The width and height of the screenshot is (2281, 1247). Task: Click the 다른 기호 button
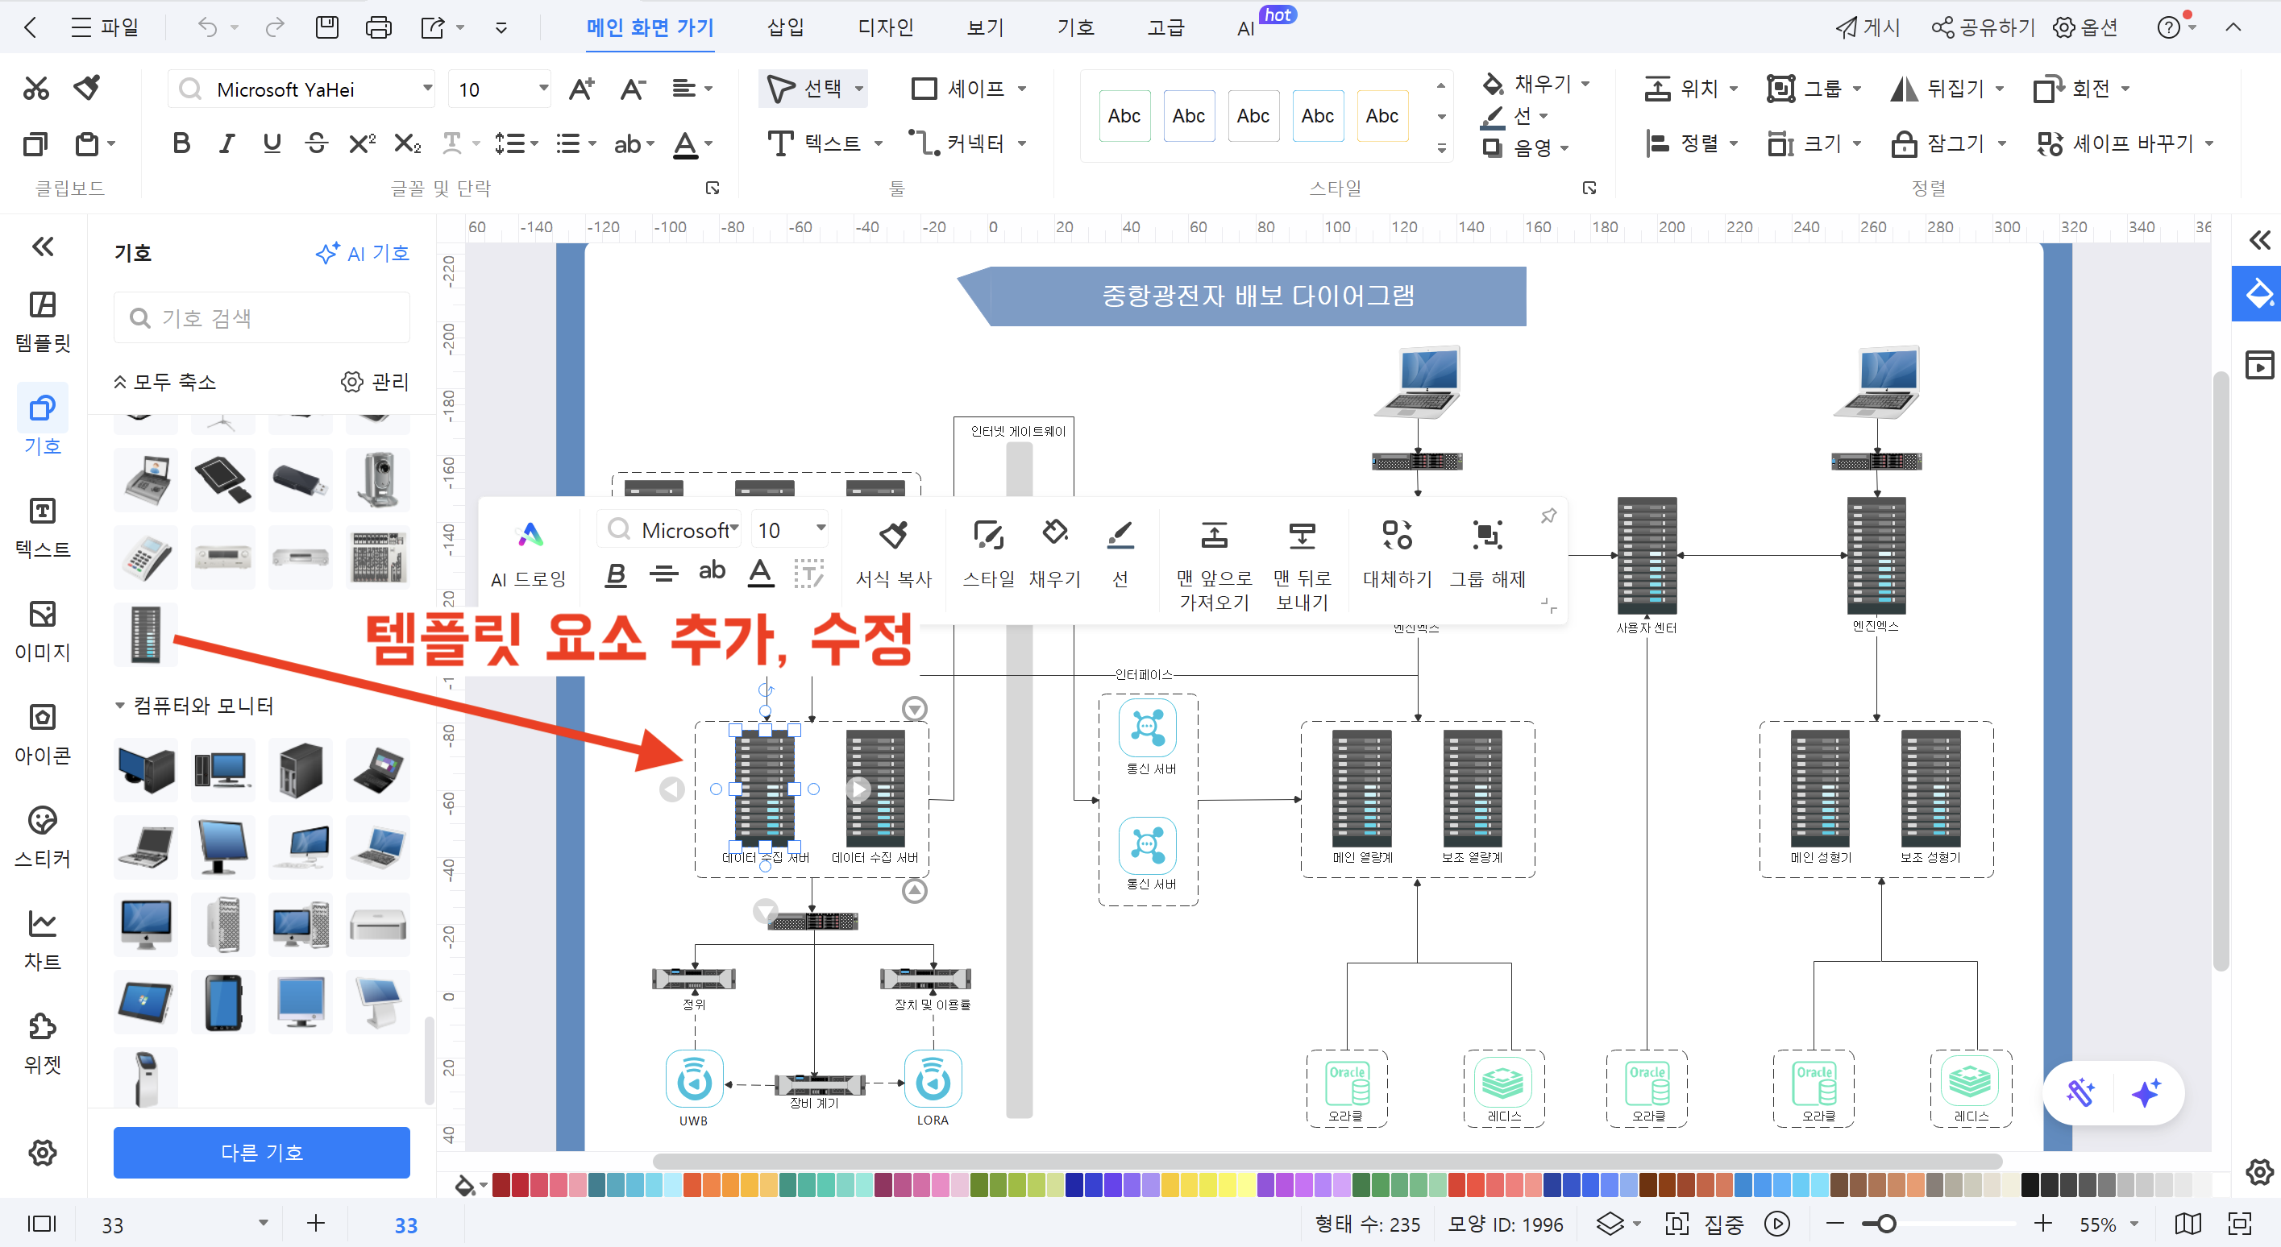pos(261,1152)
